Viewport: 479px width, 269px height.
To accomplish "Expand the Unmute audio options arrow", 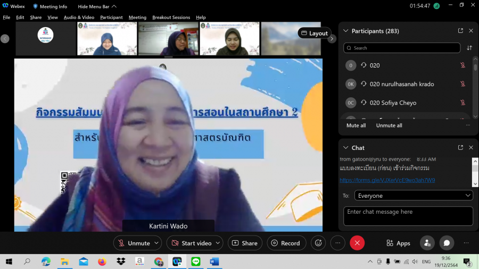I will pos(156,243).
